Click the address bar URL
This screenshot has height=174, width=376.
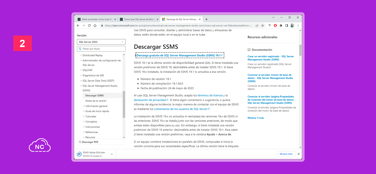pyautogui.click(x=178, y=25)
